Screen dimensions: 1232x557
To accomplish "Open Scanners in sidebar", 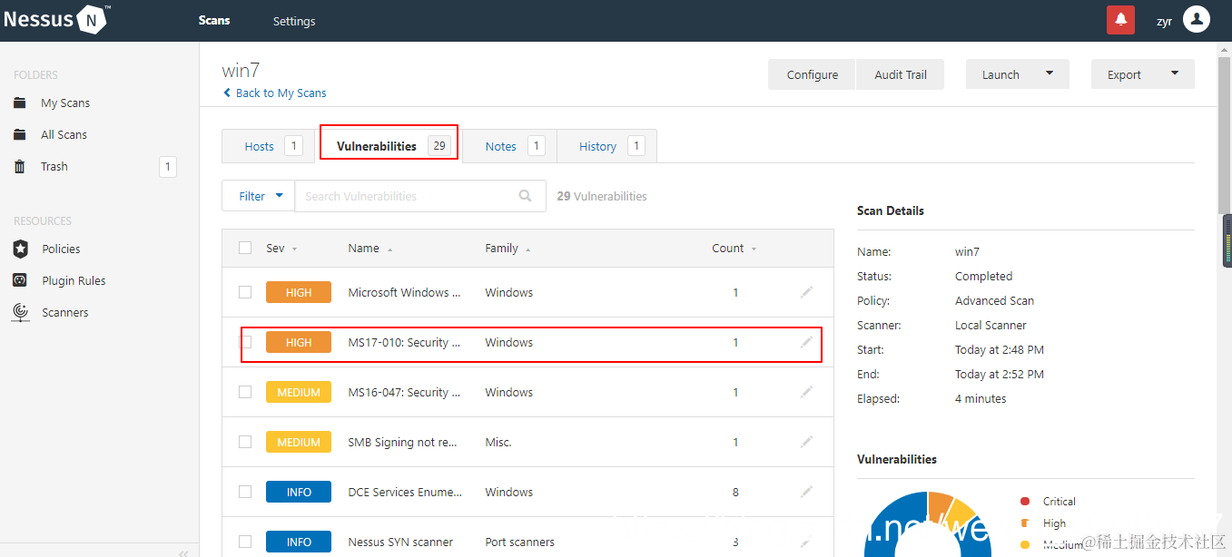I will [65, 312].
